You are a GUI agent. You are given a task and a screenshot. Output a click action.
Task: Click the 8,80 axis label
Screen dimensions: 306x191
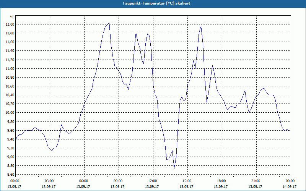click(x=11, y=166)
